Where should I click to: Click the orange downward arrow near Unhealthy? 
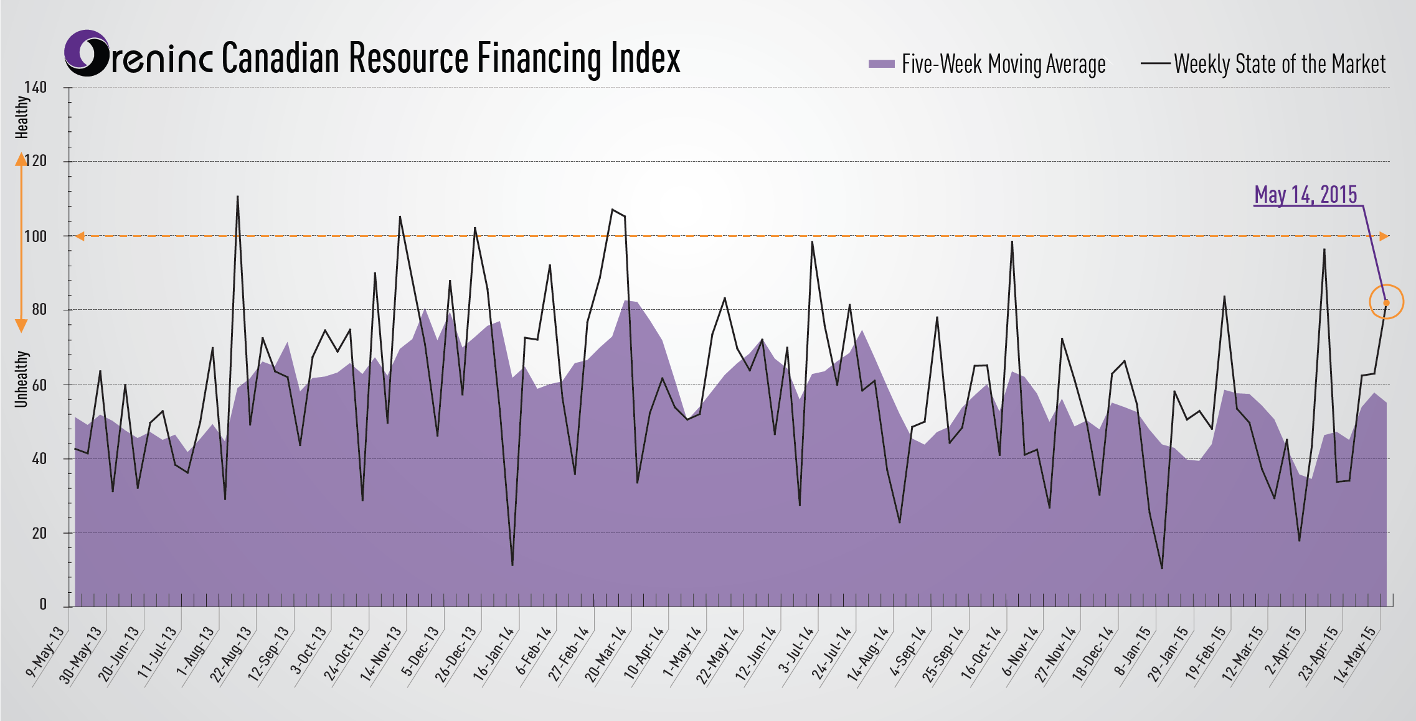tap(21, 326)
